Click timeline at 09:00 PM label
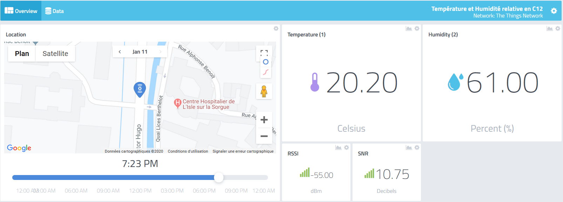This screenshot has height=202, width=563. coord(236,191)
